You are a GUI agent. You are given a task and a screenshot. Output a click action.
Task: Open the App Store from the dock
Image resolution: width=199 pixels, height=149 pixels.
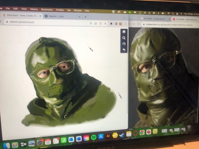(x=101, y=137)
